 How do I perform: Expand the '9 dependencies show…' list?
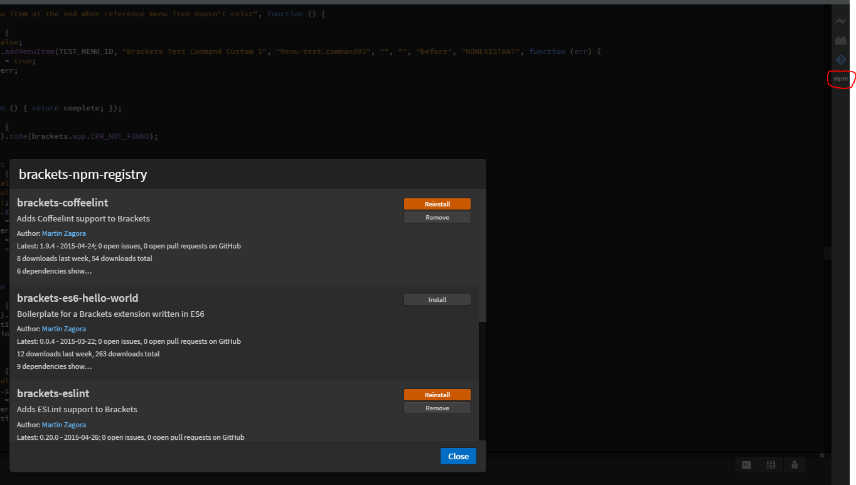(55, 366)
